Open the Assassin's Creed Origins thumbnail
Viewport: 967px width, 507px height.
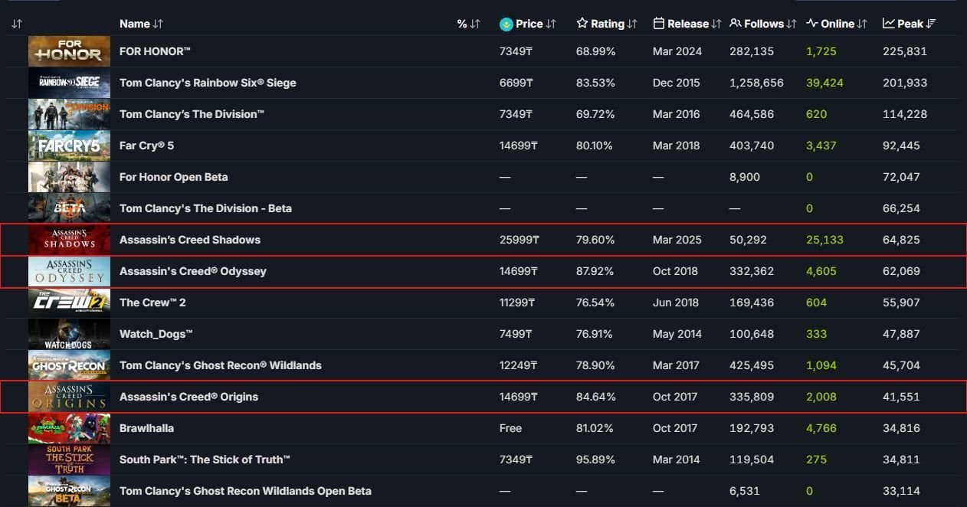(x=69, y=397)
